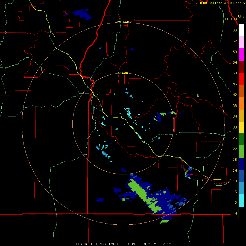Screen dimensions: 246x246
Task: Select the 50 NMI range ring label
Action: click(x=123, y=73)
